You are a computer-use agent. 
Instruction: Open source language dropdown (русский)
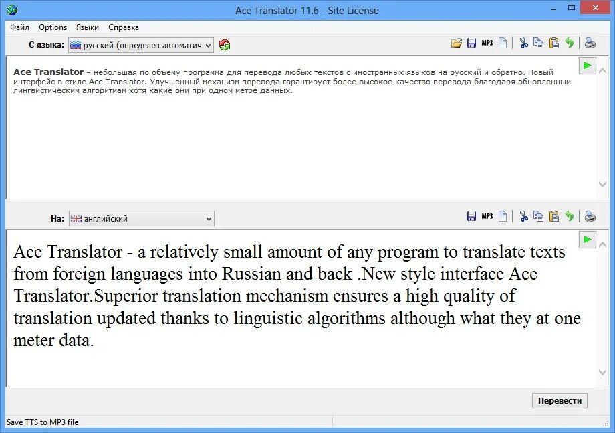click(x=141, y=45)
